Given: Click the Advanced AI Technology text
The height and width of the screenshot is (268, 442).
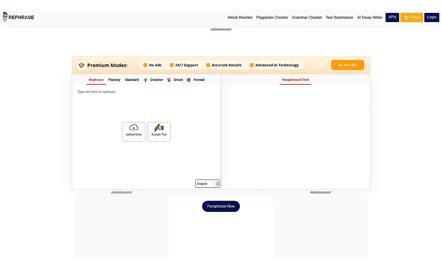Looking at the screenshot, I should pyautogui.click(x=277, y=65).
